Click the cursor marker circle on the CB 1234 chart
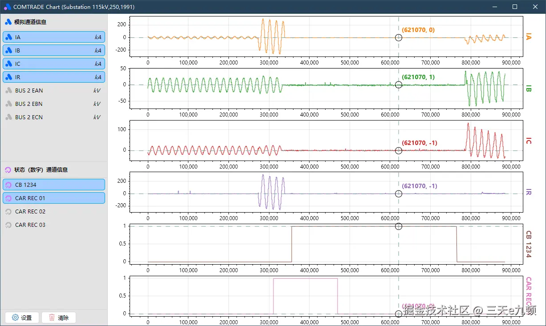The image size is (546, 326). [399, 226]
